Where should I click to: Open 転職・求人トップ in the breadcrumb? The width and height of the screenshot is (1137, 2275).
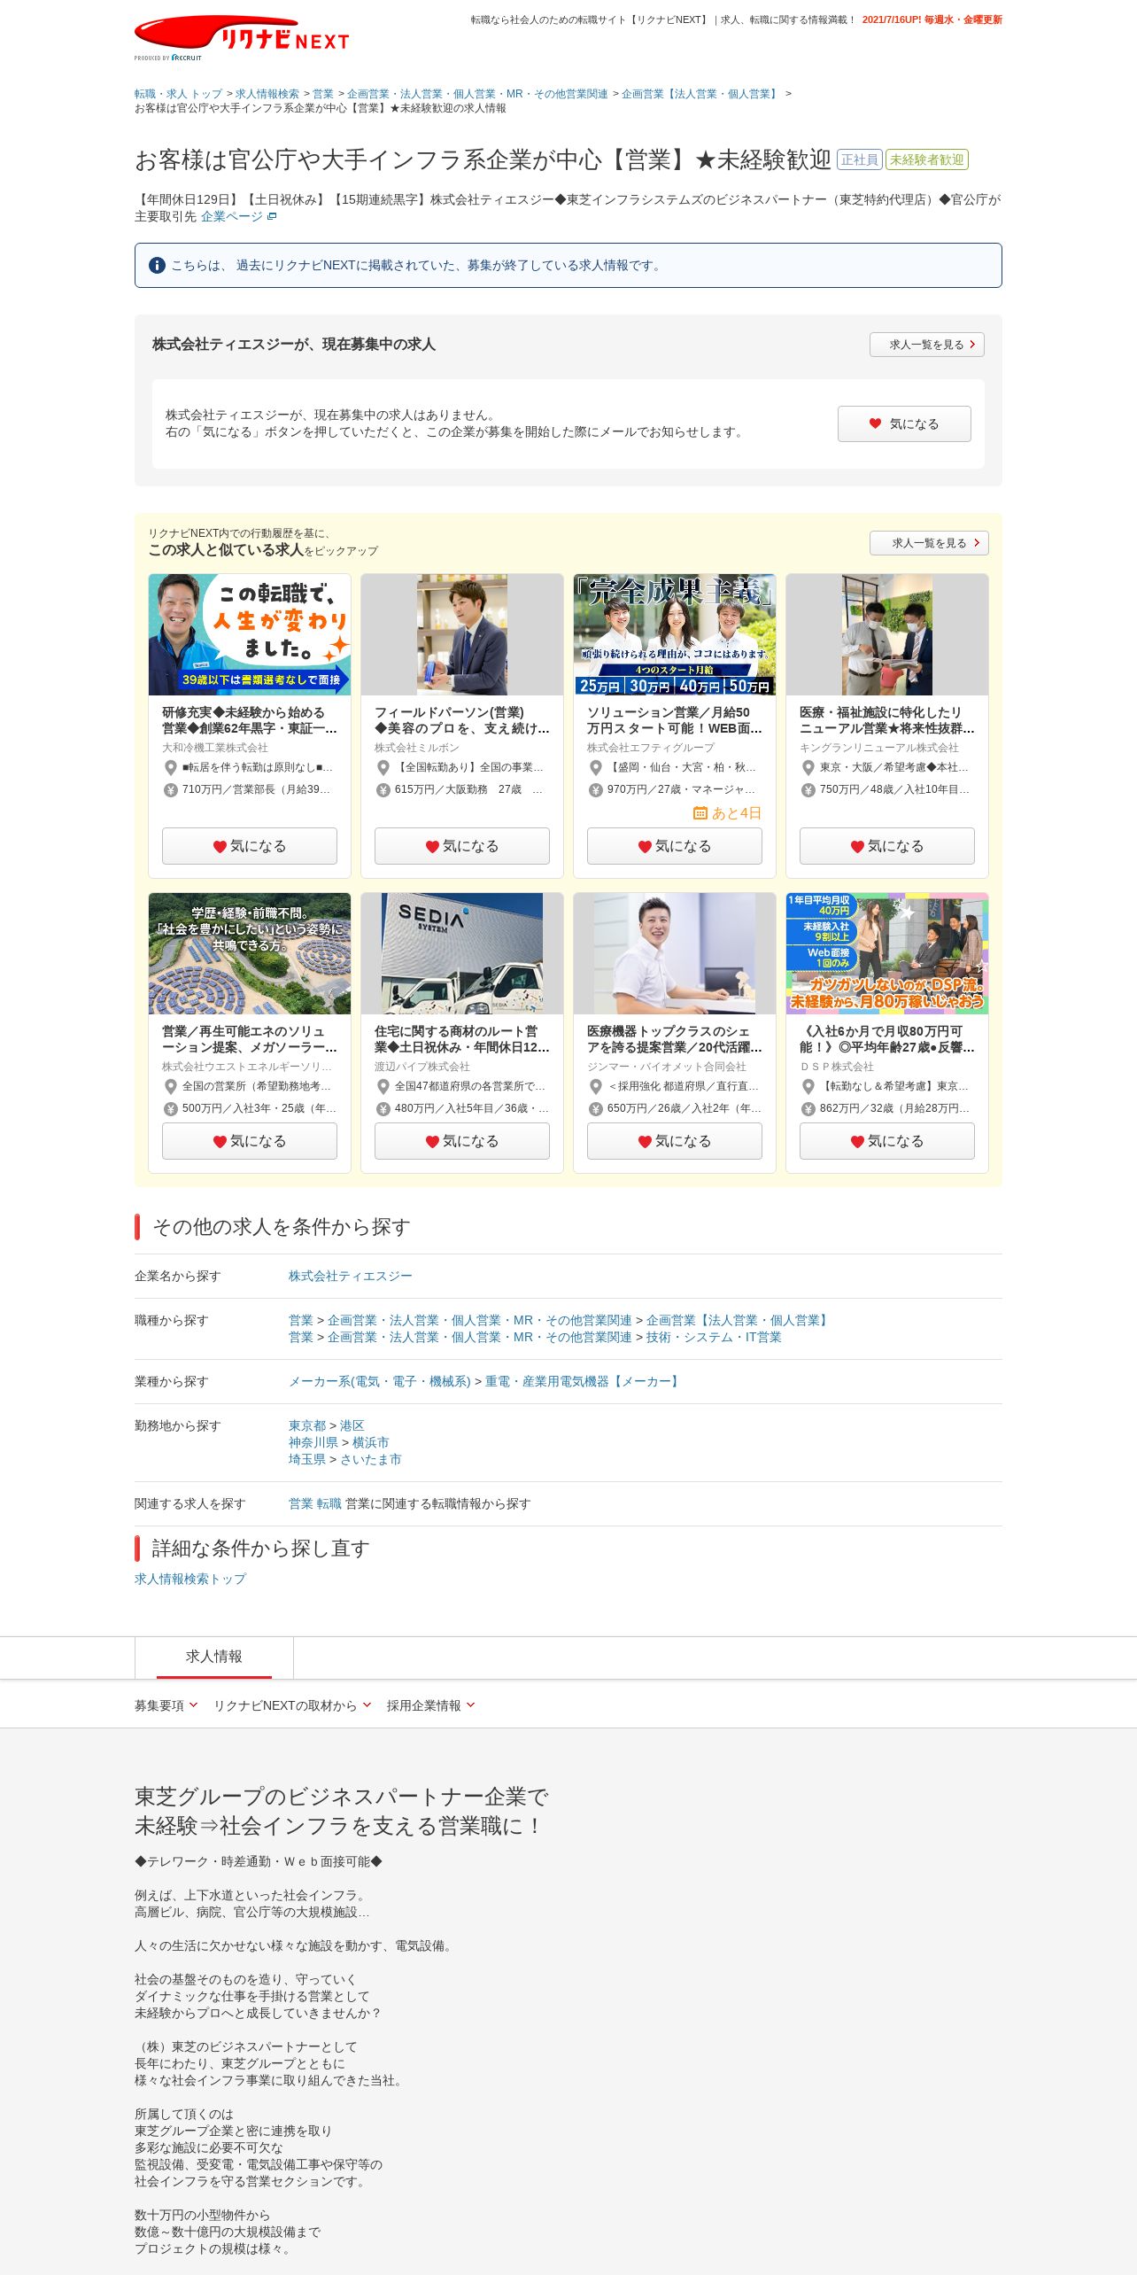(x=178, y=94)
